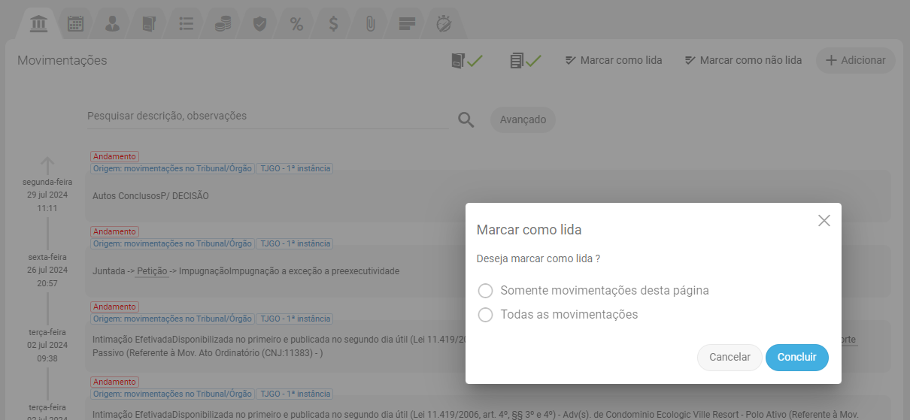Click the Avançado search button
The width and height of the screenshot is (910, 420).
pos(523,119)
